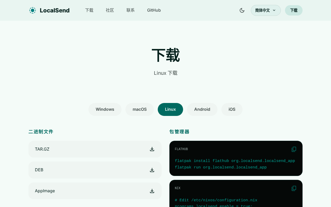The image size is (331, 207).
Task: Click the chevron in language selector
Action: coord(274,10)
